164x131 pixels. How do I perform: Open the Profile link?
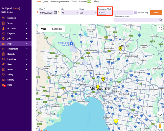16,8
